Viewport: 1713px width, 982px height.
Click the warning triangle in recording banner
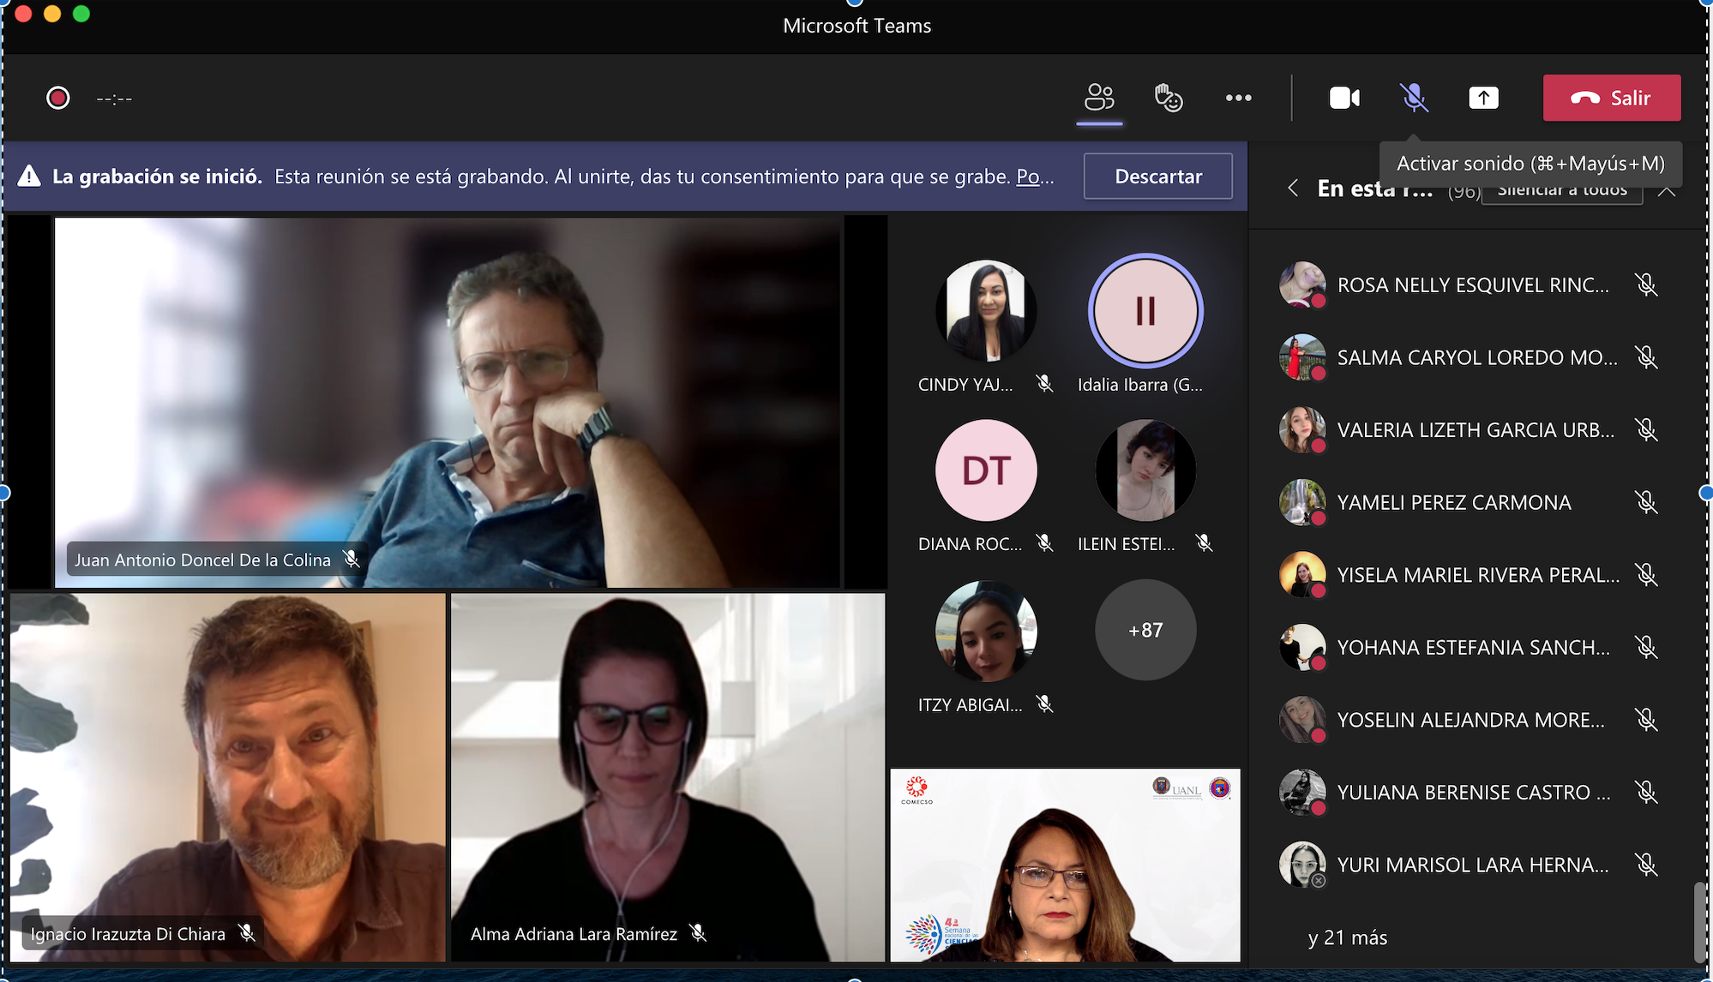(x=29, y=176)
